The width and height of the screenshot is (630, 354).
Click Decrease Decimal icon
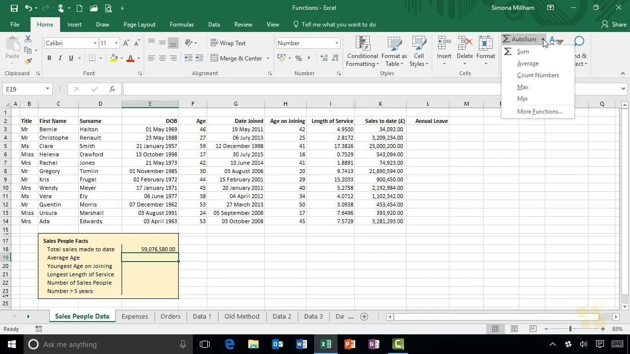point(336,58)
